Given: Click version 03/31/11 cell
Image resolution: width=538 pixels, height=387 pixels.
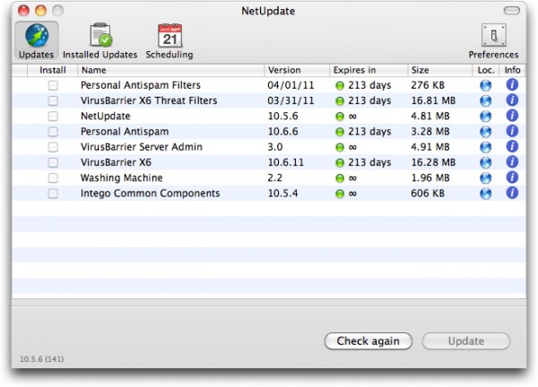Looking at the screenshot, I should click(x=291, y=100).
